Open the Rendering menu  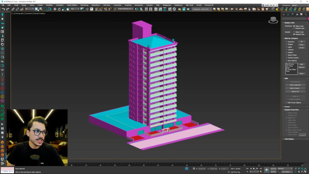coord(84,5)
